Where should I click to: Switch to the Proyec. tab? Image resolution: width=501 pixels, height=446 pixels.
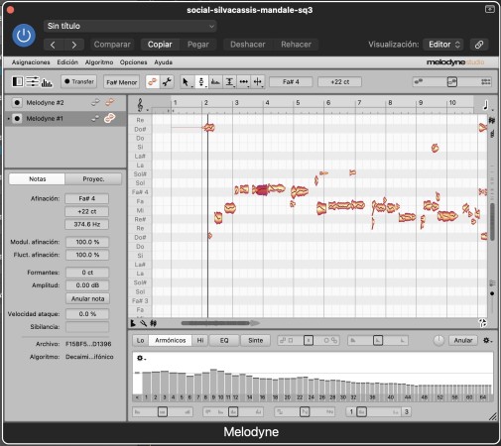pyautogui.click(x=93, y=179)
